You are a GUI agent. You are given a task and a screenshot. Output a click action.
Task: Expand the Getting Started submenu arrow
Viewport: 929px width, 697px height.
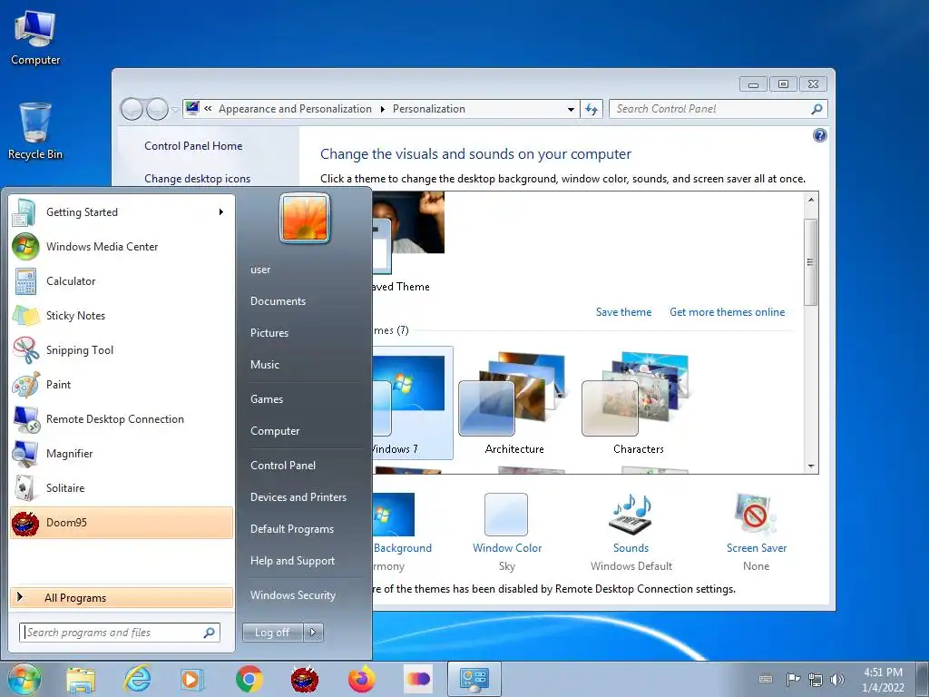pyautogui.click(x=221, y=212)
